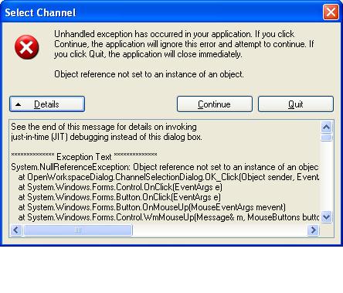Click the System.NullReferenceException line

(x=165, y=167)
